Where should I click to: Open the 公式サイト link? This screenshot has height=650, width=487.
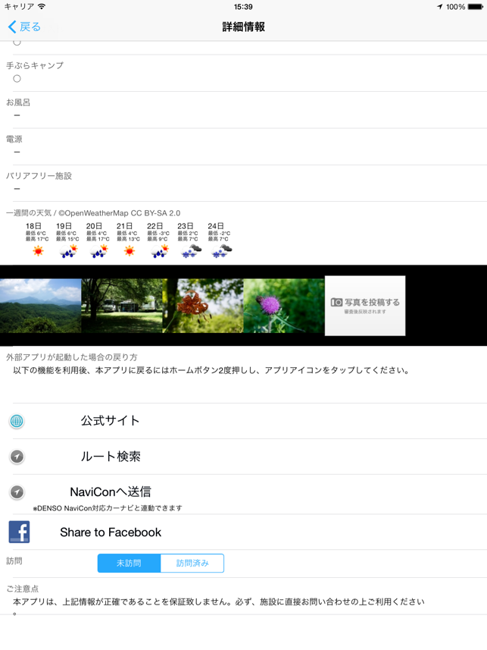[x=111, y=421]
